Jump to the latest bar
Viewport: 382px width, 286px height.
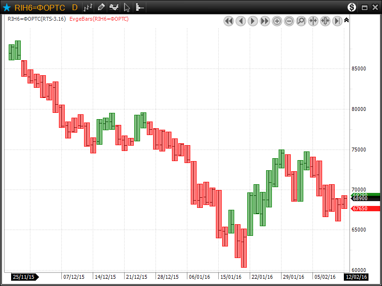337,21
